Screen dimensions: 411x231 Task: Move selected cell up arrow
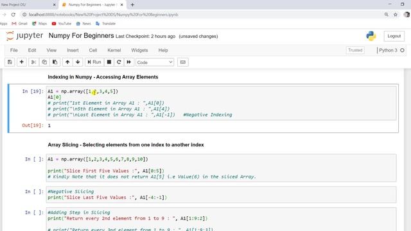click(x=67, y=62)
